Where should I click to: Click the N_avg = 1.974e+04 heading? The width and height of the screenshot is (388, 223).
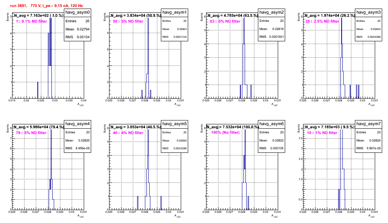pos(330,15)
